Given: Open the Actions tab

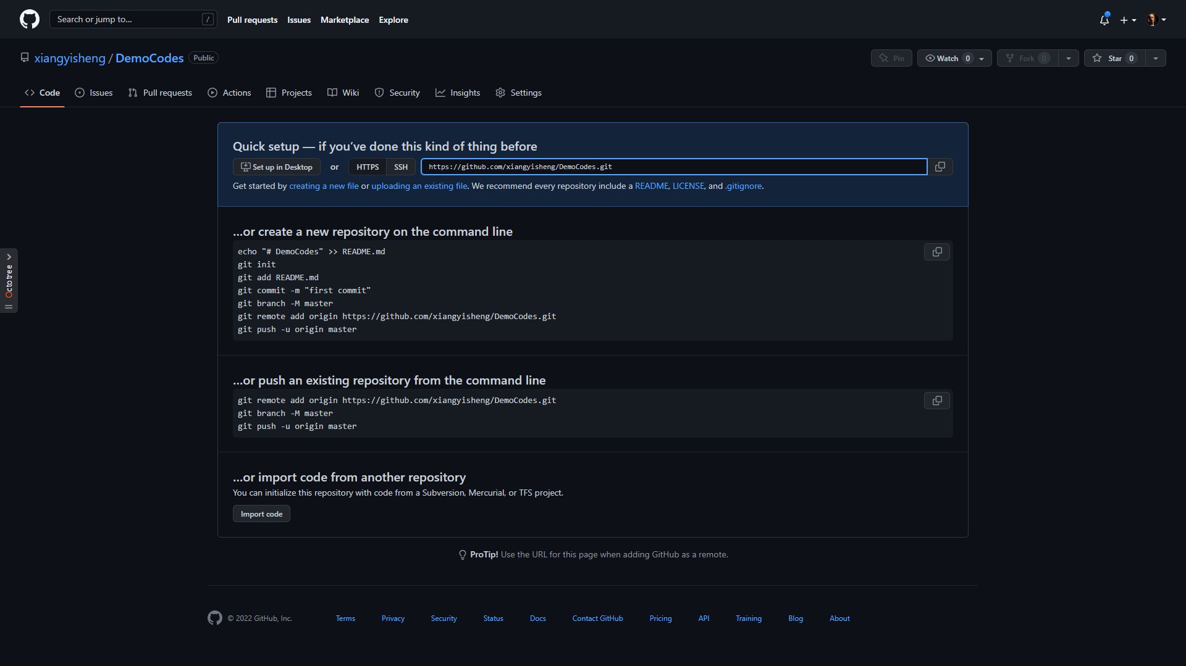Looking at the screenshot, I should coord(230,93).
